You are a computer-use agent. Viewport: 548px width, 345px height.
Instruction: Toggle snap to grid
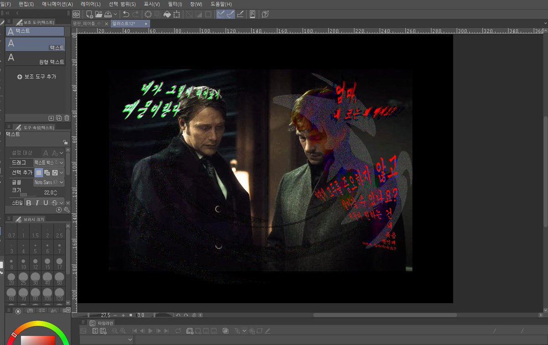[240, 14]
